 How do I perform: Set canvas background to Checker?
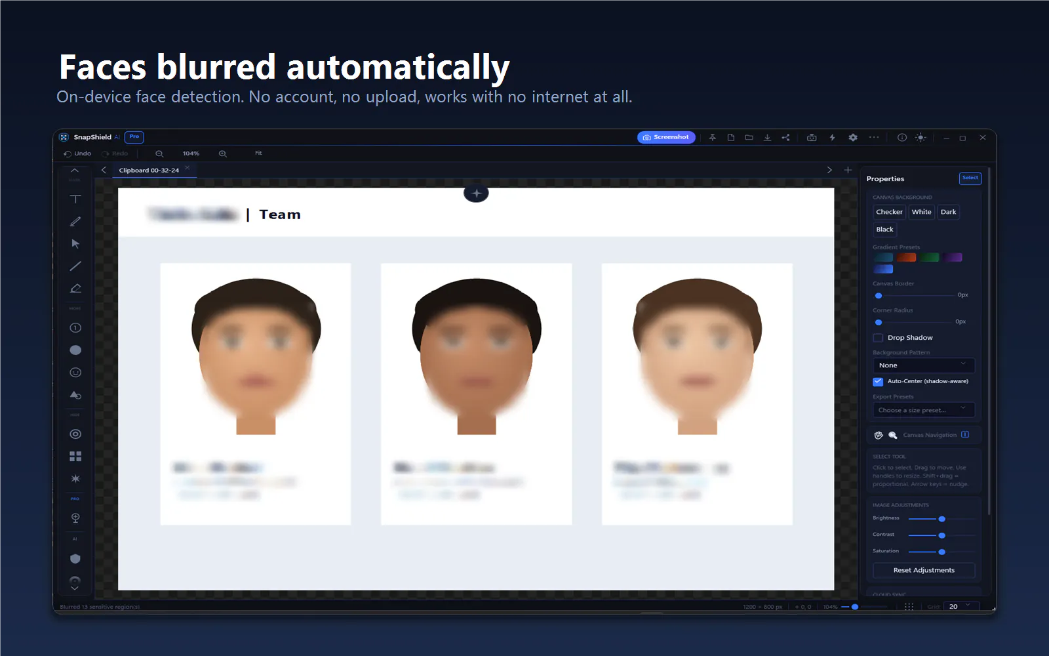pyautogui.click(x=889, y=212)
